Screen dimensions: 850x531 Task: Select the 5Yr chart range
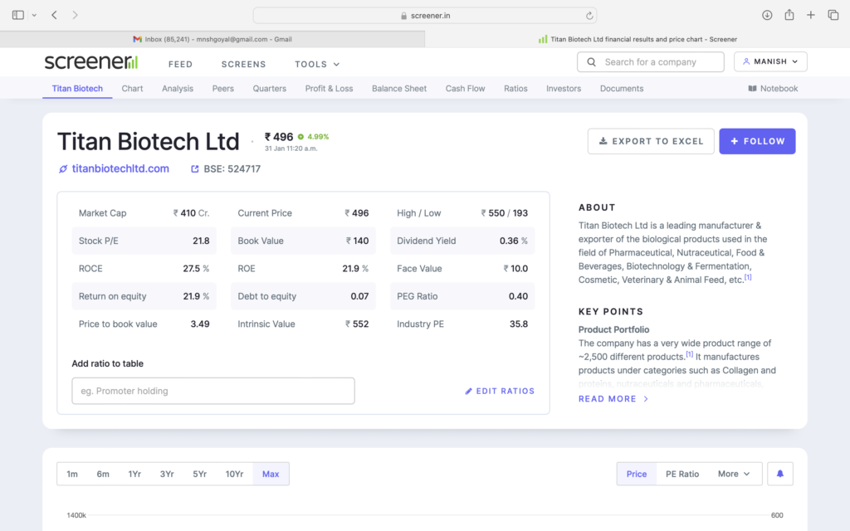[199, 474]
